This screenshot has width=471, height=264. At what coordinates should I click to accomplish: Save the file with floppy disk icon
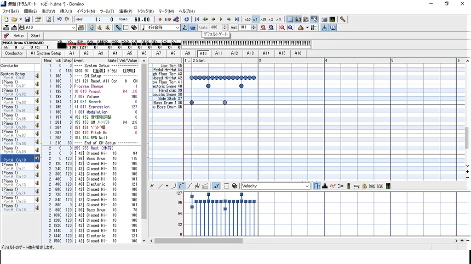click(27, 19)
